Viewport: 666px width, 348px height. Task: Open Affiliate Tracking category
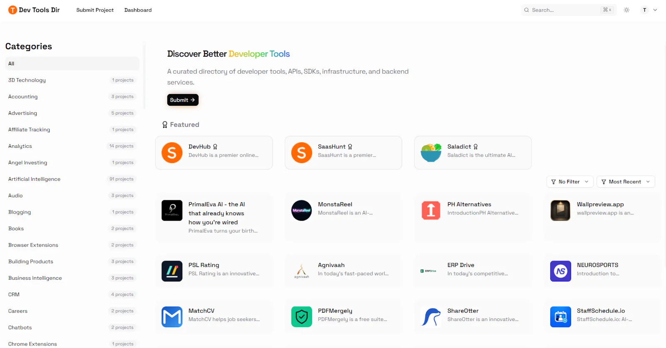coord(72,129)
